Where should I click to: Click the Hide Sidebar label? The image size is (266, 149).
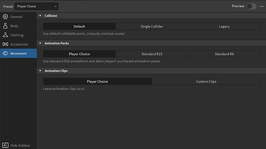pyautogui.click(x=20, y=146)
